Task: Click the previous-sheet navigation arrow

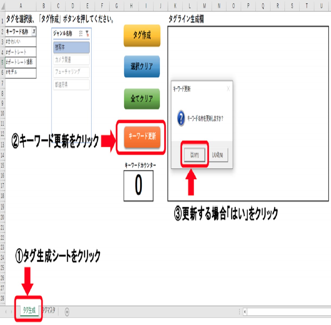Action: (x=6, y=312)
